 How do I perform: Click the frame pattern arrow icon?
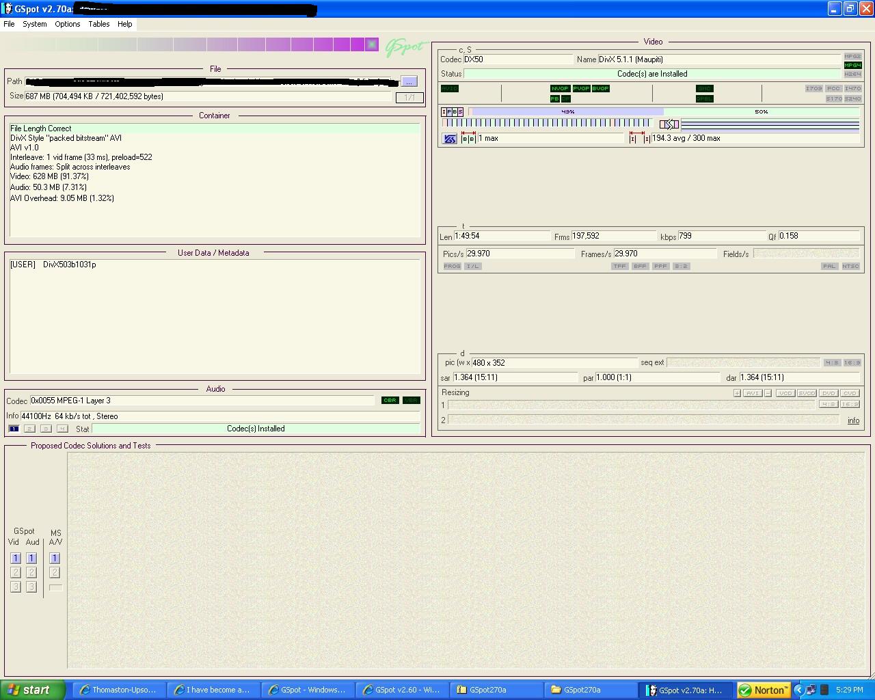tap(669, 124)
